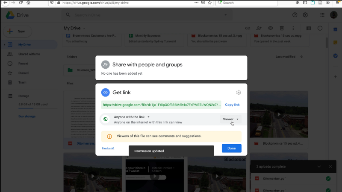Open the Google apps grid
This screenshot has width=342, height=192.
(x=322, y=15)
